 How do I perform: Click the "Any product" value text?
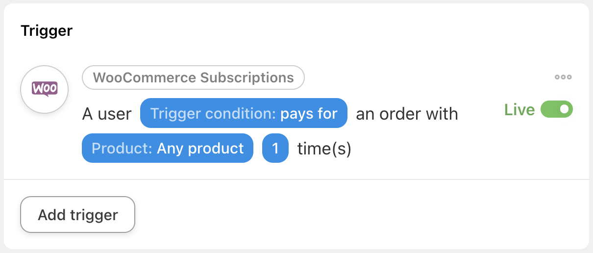point(200,148)
